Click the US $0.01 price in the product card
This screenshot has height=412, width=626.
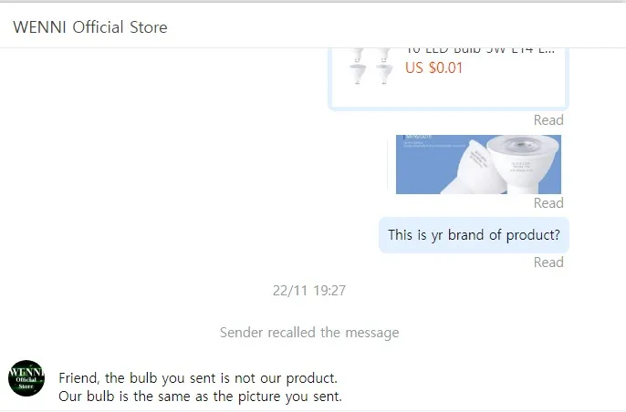[434, 67]
